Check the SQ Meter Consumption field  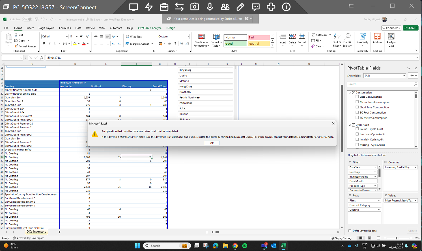click(357, 118)
